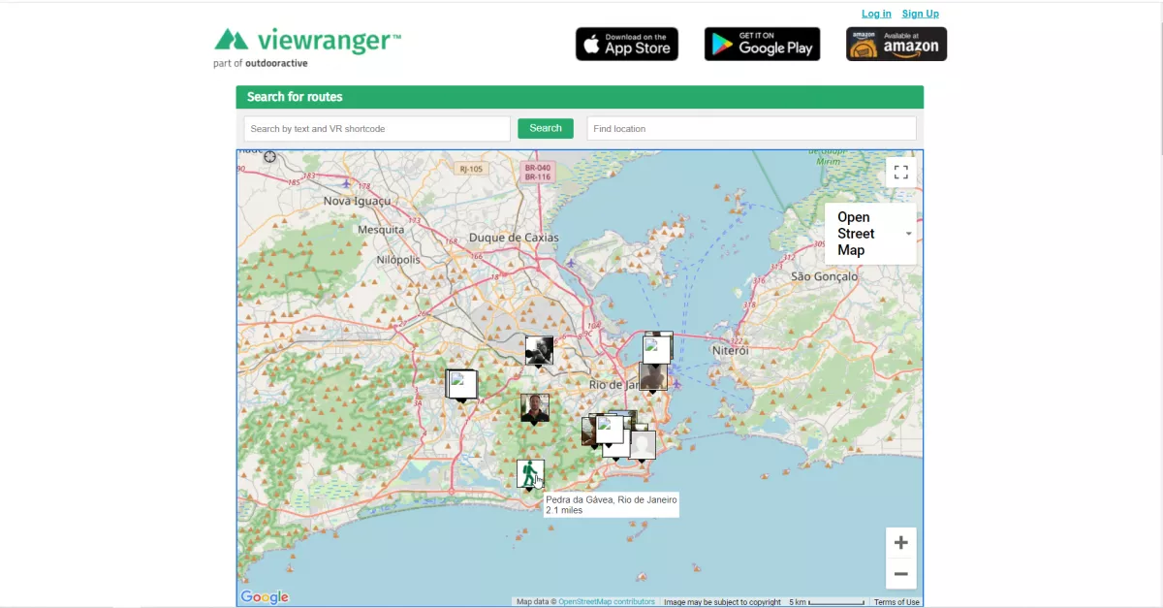Click the São Gonçalo map label
Image resolution: width=1163 pixels, height=608 pixels.
tap(825, 276)
